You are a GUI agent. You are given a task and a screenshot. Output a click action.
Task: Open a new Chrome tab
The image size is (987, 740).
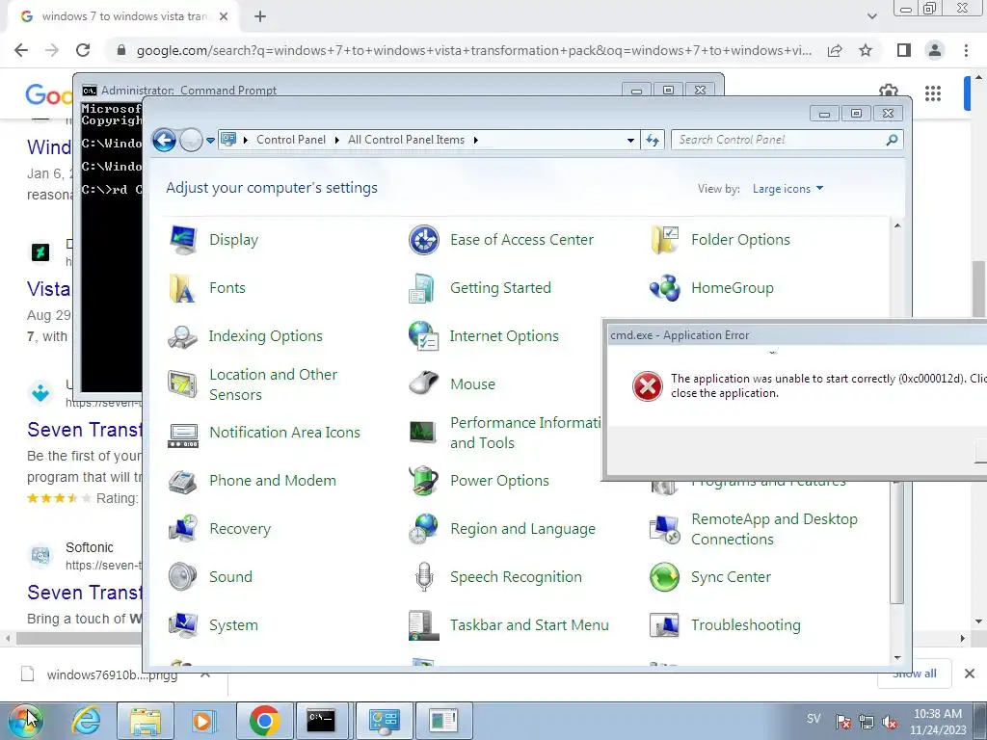point(260,17)
